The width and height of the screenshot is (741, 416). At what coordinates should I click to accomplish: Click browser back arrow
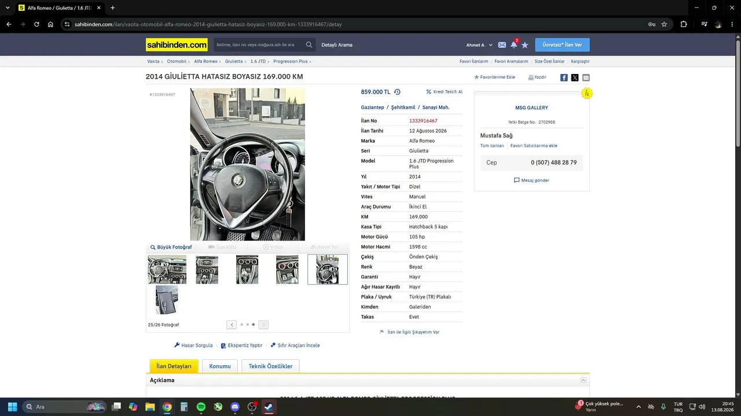9,24
